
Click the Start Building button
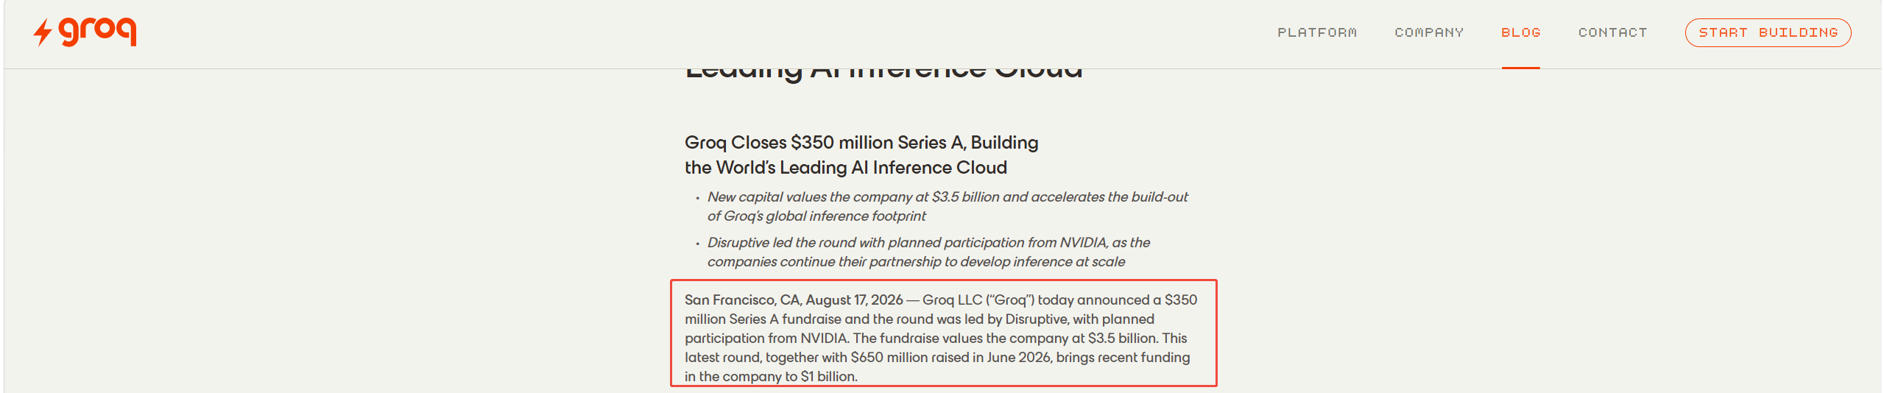(1768, 32)
